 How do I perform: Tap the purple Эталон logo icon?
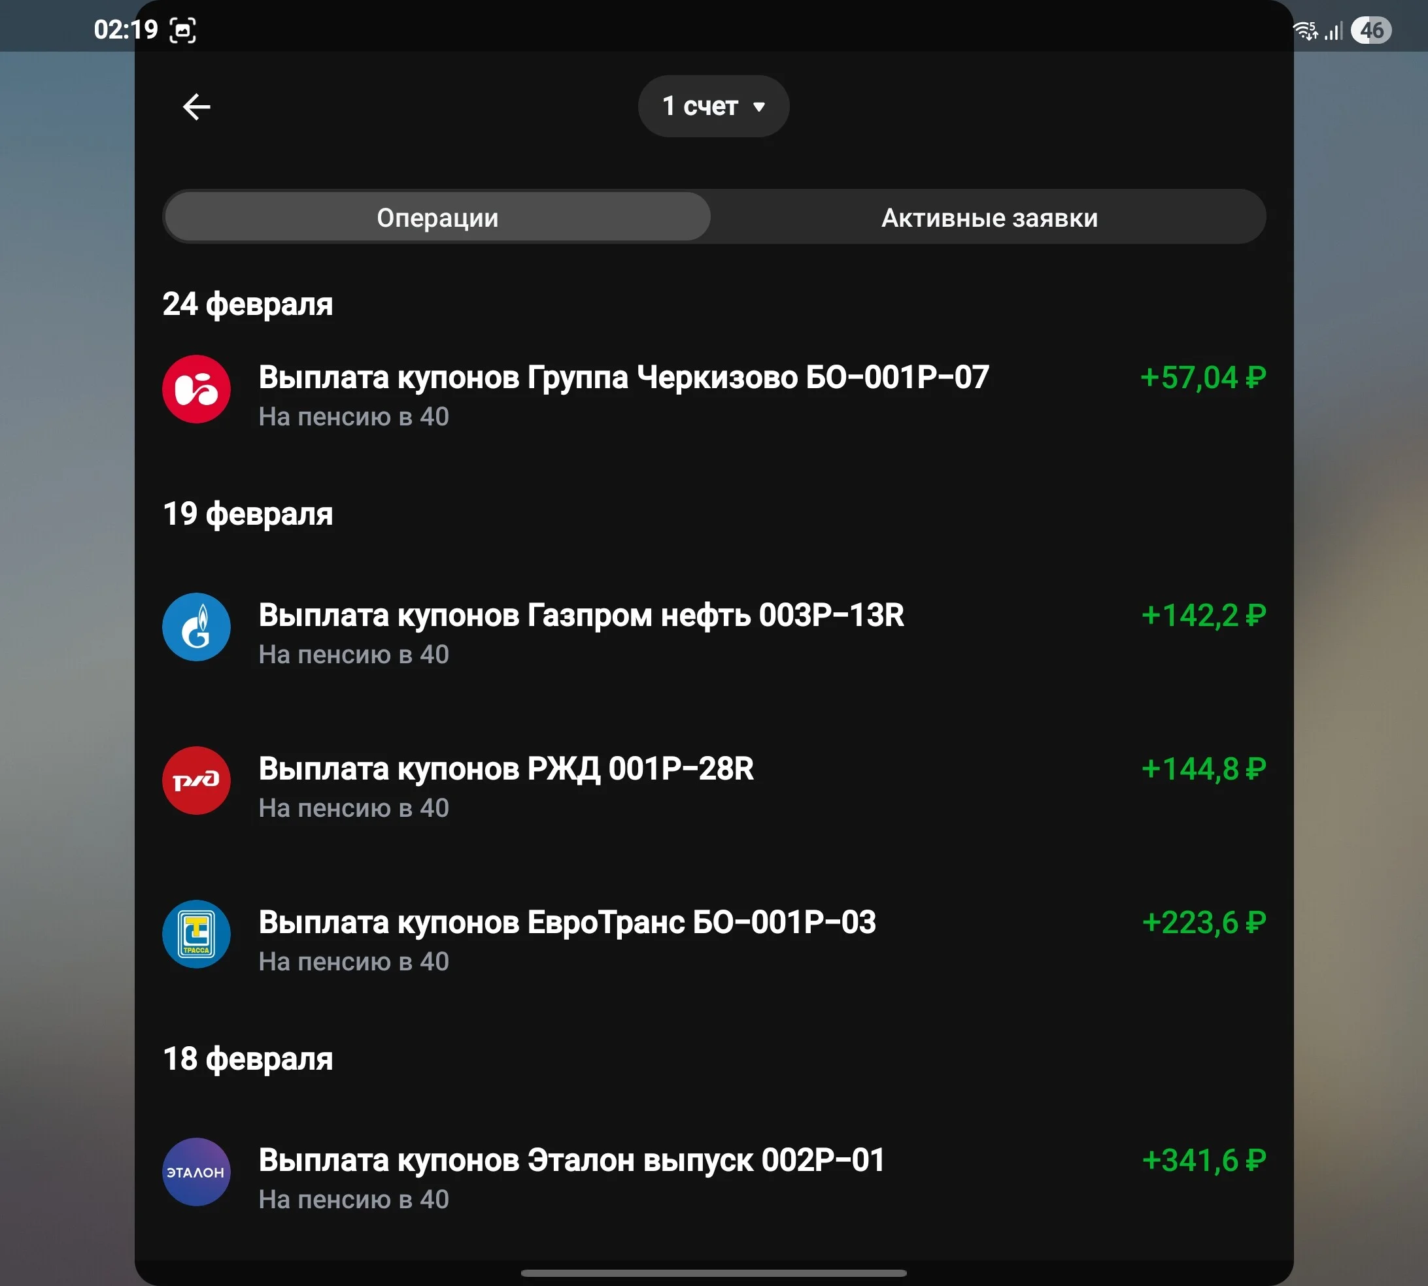[197, 1172]
